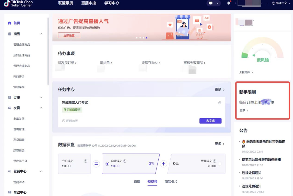This screenshot has height=196, width=293.
Task: Open the chat dropdown arrow in top bar
Action: point(218,3)
